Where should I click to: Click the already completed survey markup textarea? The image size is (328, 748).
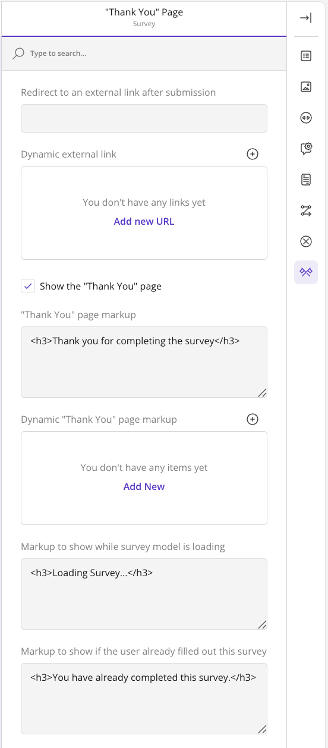[x=144, y=699]
